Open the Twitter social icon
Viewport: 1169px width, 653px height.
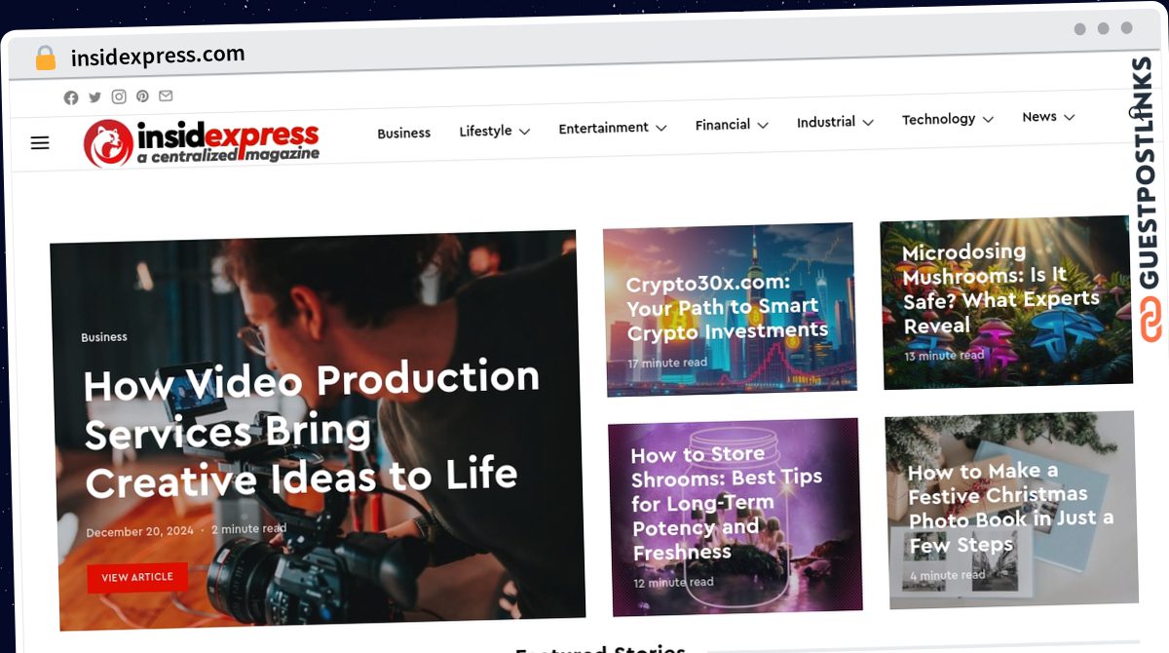(x=94, y=97)
